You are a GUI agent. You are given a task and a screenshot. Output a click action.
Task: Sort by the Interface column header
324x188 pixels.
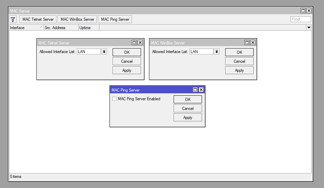[26, 28]
